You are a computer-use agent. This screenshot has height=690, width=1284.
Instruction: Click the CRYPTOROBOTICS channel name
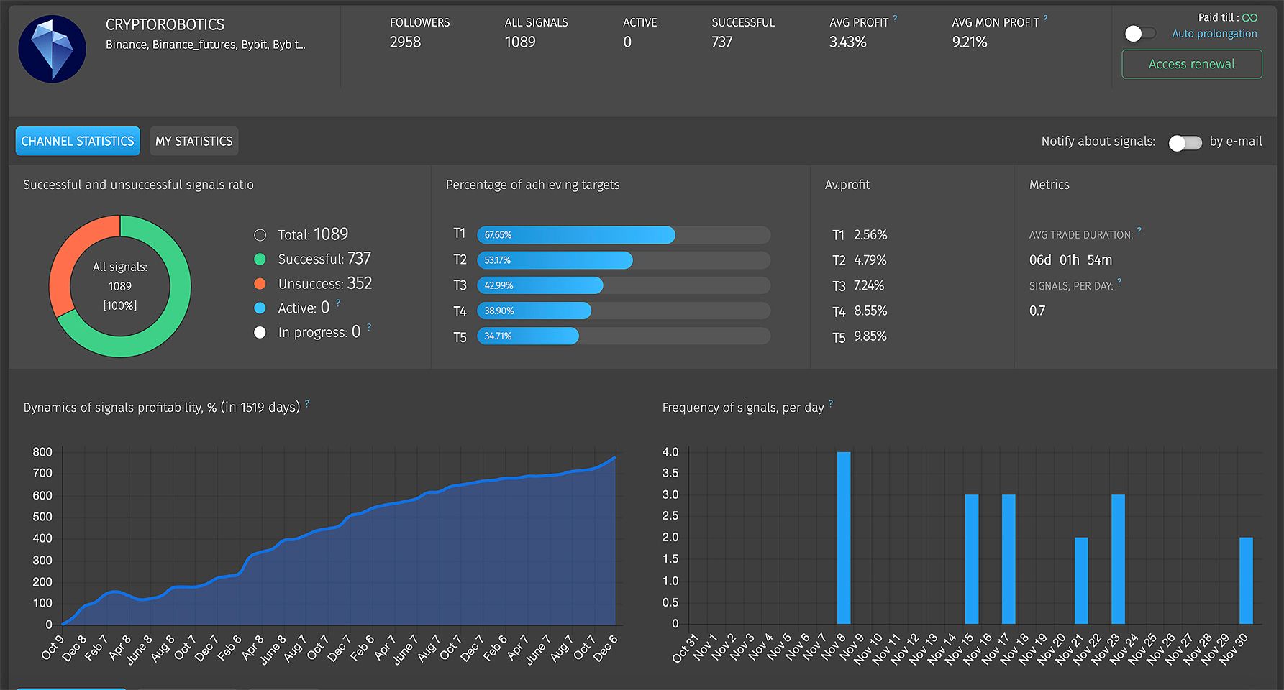click(165, 24)
